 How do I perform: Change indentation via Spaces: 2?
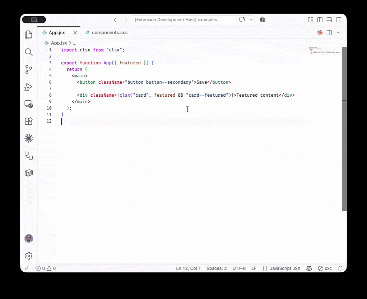tap(217, 268)
